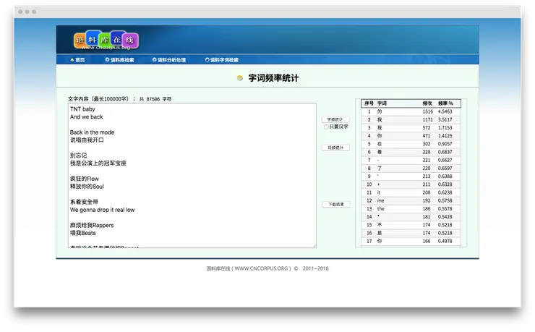Open the 语料库检索 navigation item
Viewport: 535px width, 332px height.
click(x=120, y=60)
